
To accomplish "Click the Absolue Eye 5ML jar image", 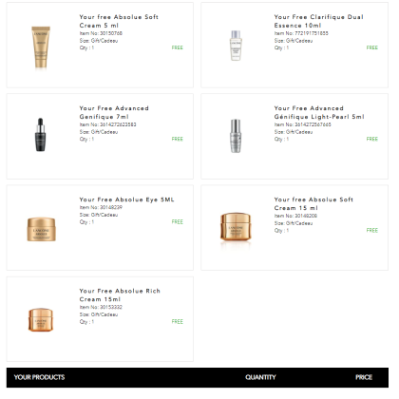I will pyautogui.click(x=41, y=229).
